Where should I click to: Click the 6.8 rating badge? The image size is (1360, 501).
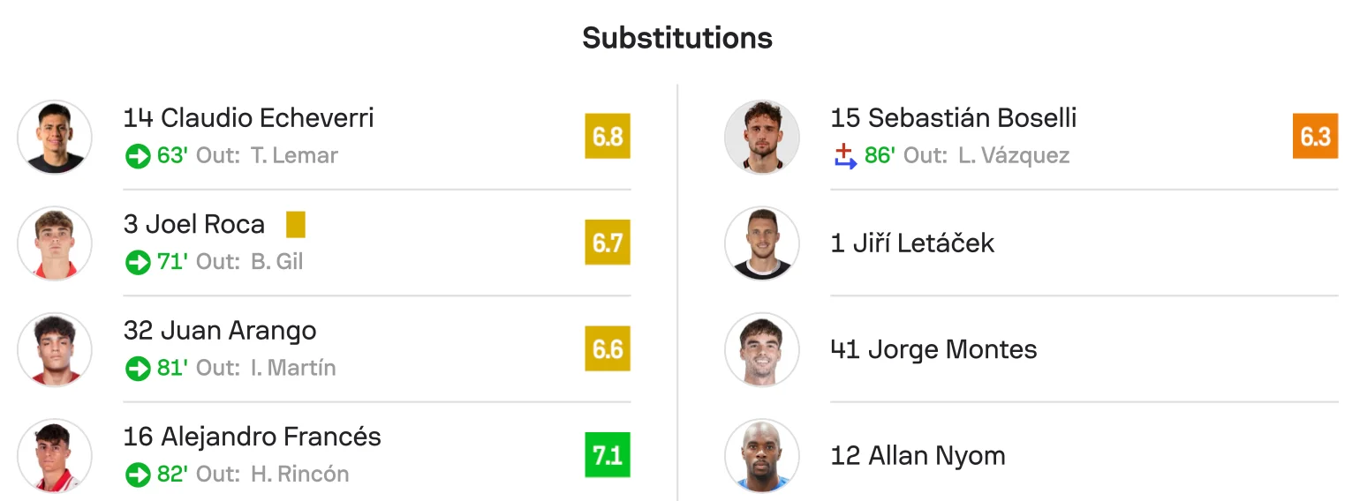(x=608, y=137)
